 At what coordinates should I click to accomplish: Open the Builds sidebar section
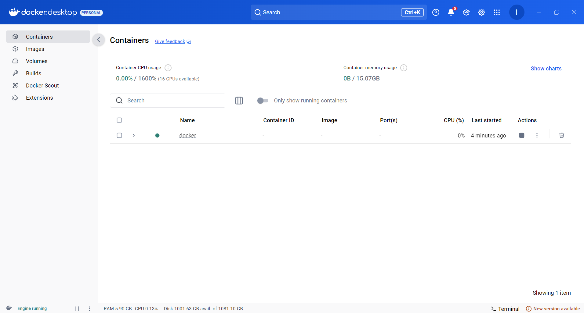click(x=48, y=73)
